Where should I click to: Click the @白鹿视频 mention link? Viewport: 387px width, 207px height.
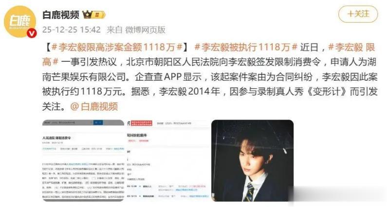[x=94, y=106]
